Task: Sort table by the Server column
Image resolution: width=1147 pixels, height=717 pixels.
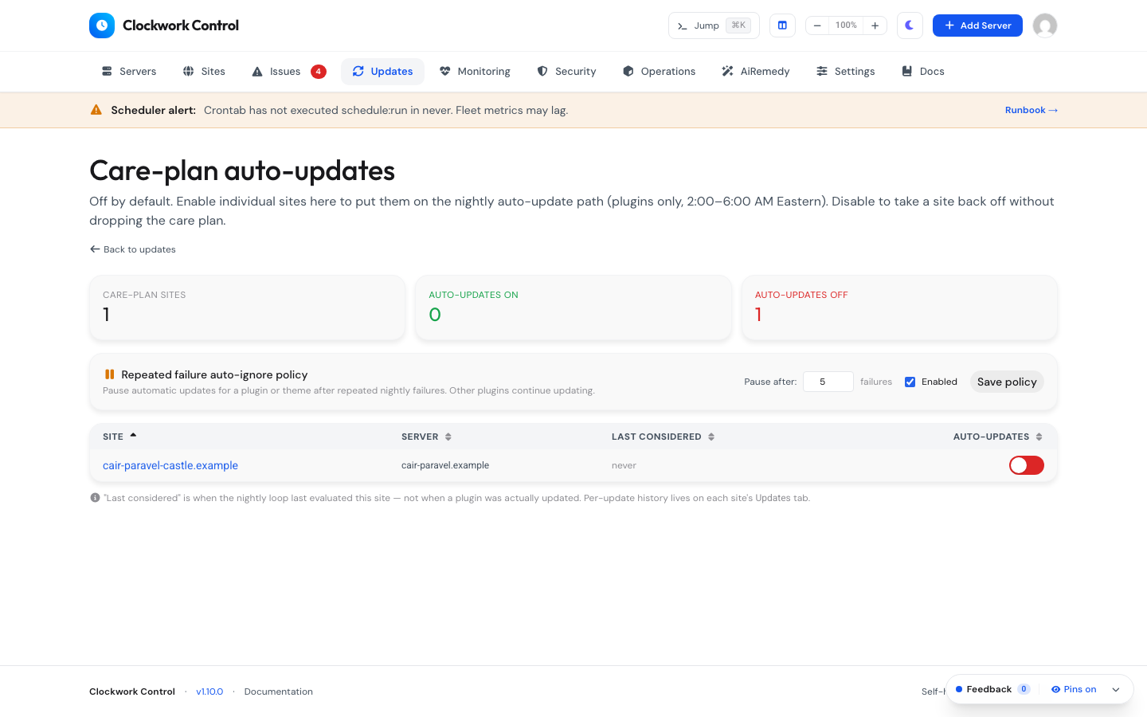Action: (x=426, y=437)
